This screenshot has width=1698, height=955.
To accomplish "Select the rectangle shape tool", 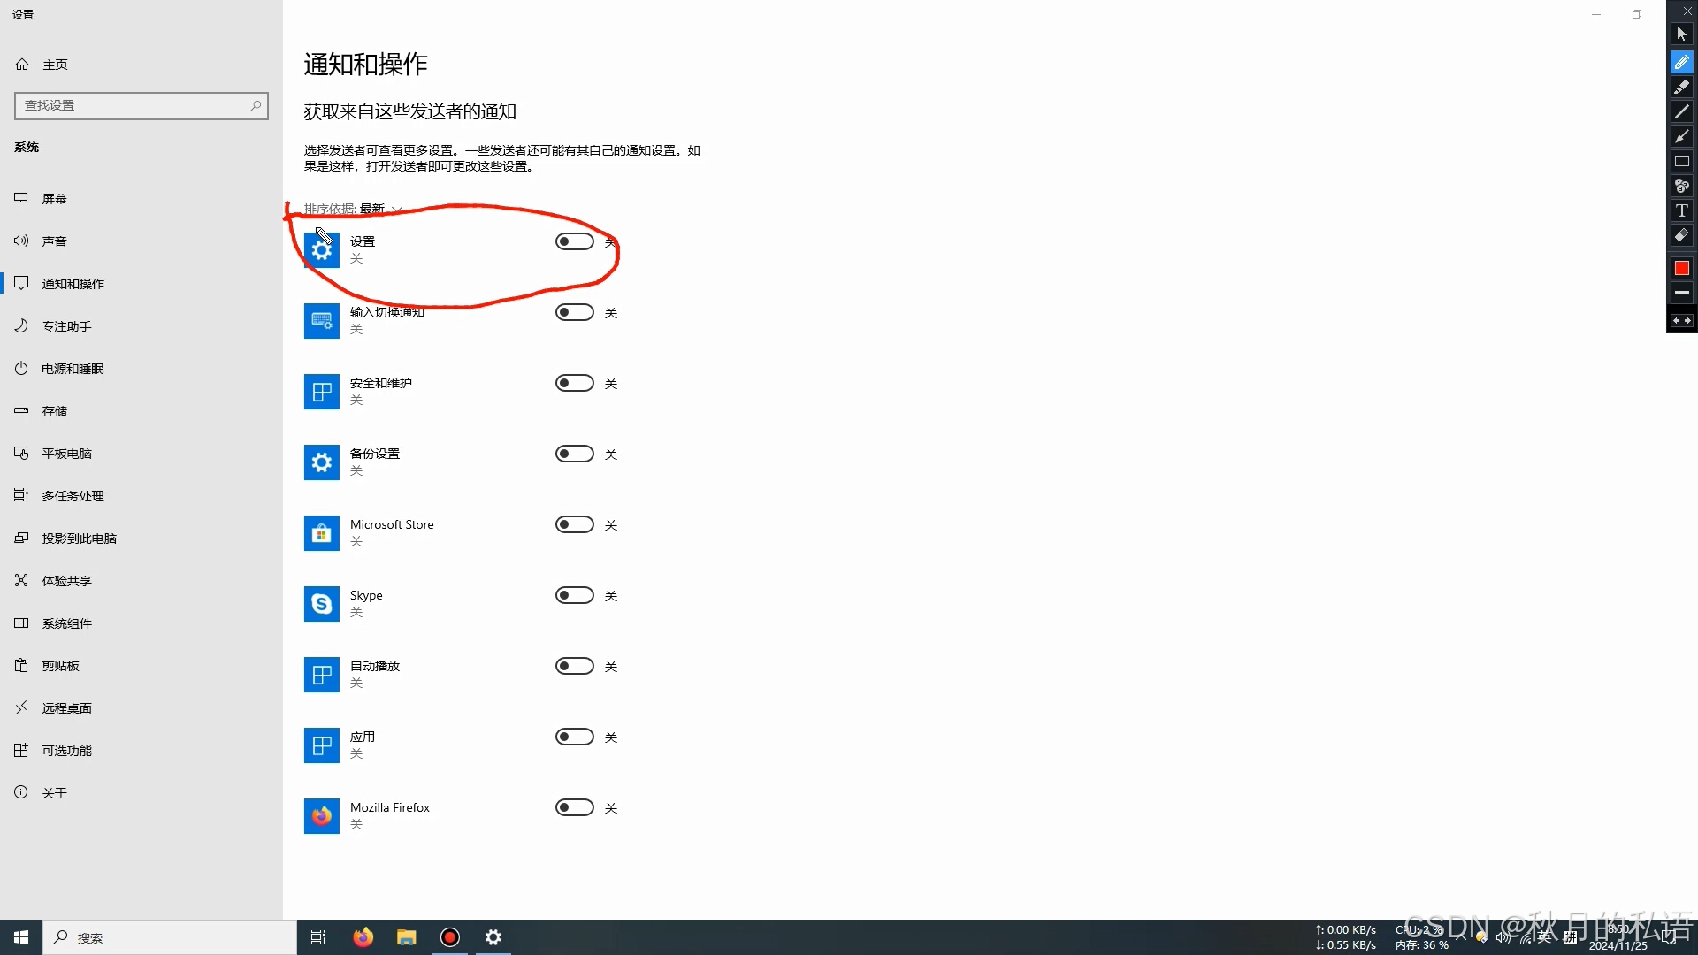I will [x=1681, y=162].
